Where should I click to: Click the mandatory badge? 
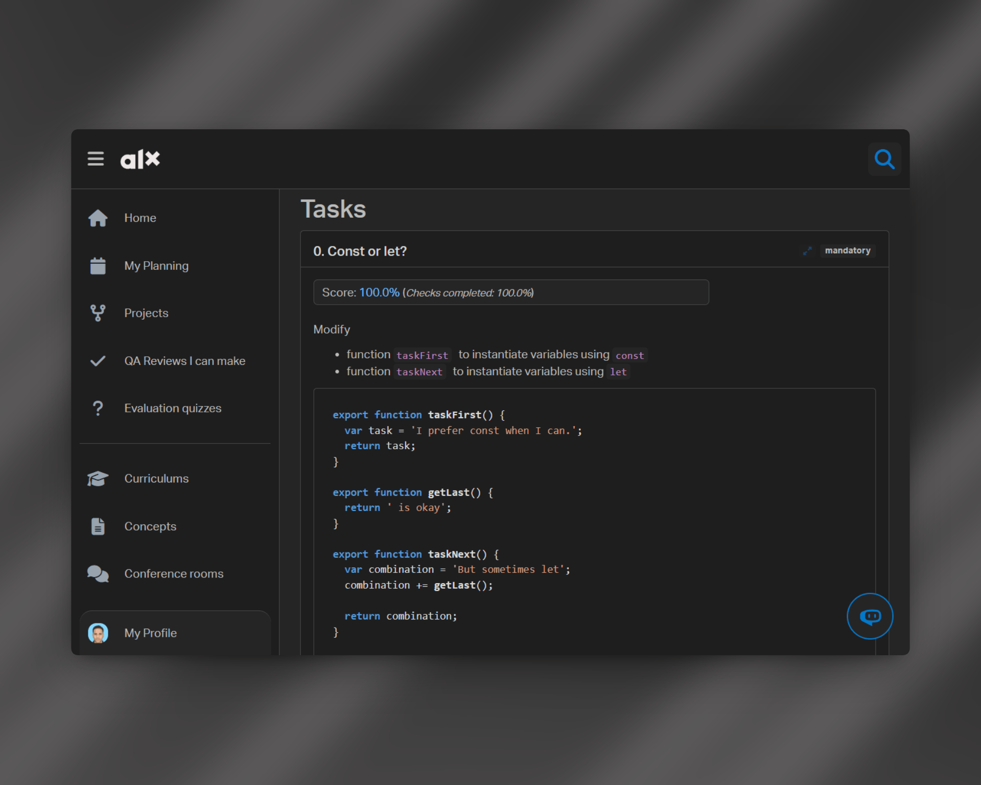(848, 250)
